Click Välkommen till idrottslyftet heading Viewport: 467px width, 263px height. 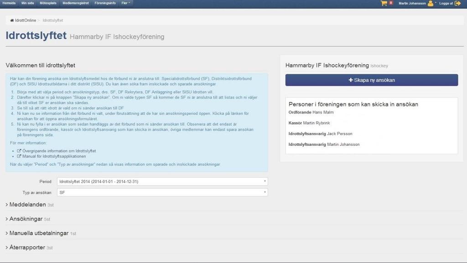pyautogui.click(x=41, y=65)
